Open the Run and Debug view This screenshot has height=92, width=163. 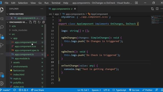[2, 45]
